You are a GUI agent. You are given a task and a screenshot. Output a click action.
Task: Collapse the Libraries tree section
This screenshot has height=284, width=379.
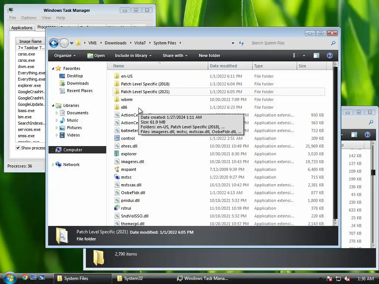53,105
